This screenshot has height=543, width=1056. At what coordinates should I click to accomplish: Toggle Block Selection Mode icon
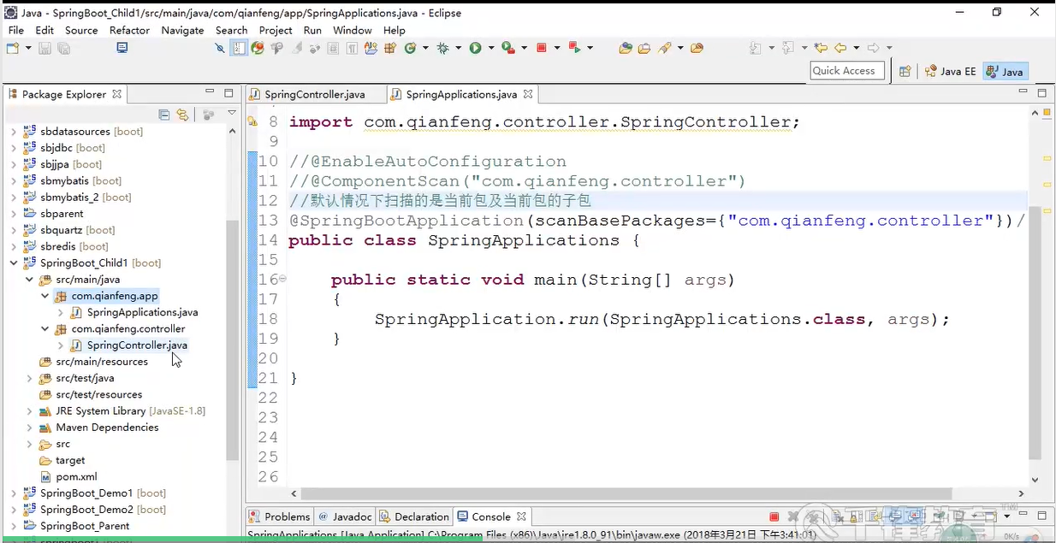pos(334,49)
